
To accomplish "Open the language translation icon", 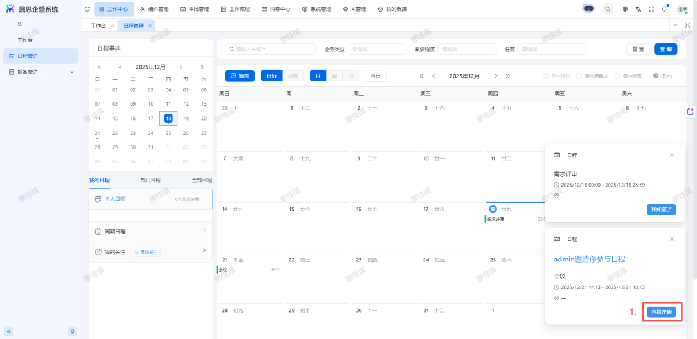I will pyautogui.click(x=638, y=9).
